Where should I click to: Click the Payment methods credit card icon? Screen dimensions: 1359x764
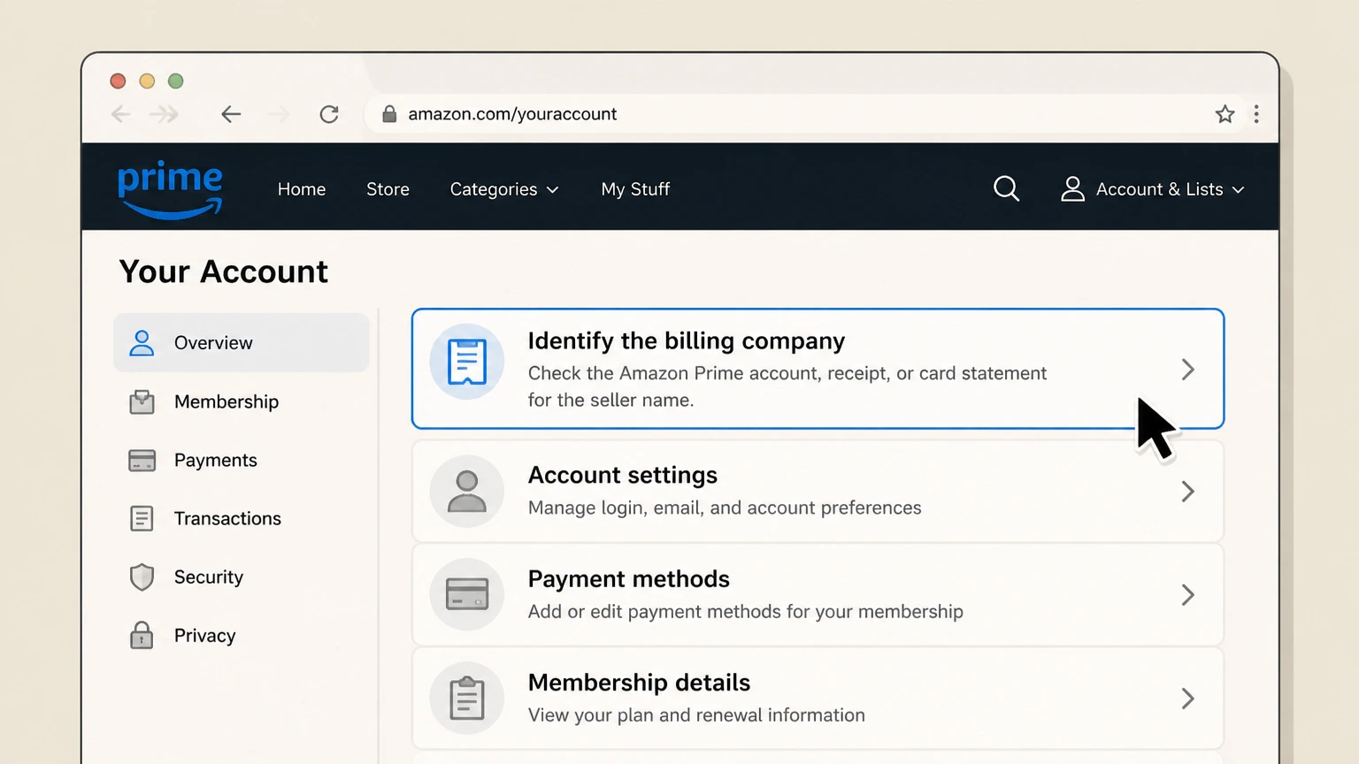tap(467, 594)
